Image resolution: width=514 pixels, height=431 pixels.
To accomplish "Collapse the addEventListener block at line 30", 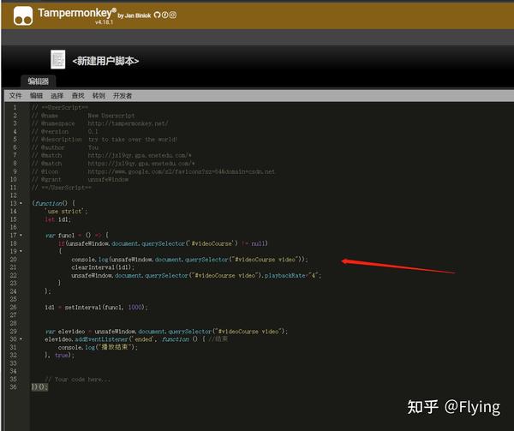I will [x=21, y=339].
